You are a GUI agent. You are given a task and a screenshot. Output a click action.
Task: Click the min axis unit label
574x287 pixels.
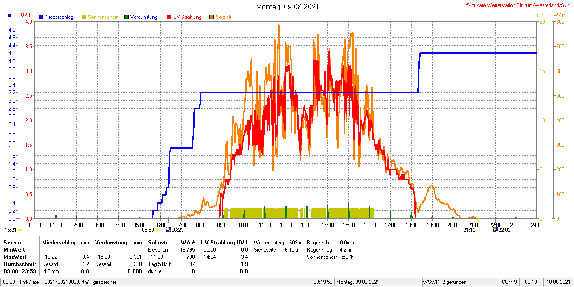[540, 15]
